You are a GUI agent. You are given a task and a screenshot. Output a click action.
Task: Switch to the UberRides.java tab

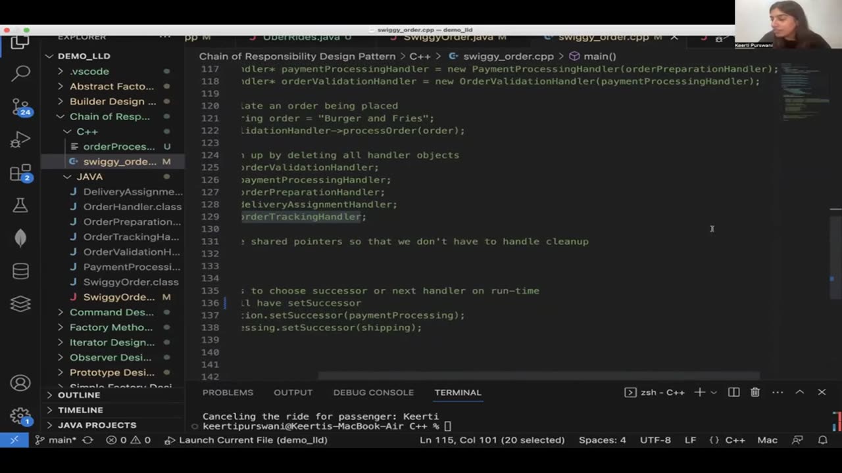coord(302,37)
